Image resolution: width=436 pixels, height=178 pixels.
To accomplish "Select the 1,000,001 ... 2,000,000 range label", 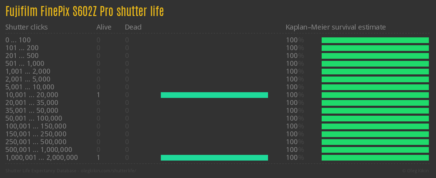I will 41,158.
